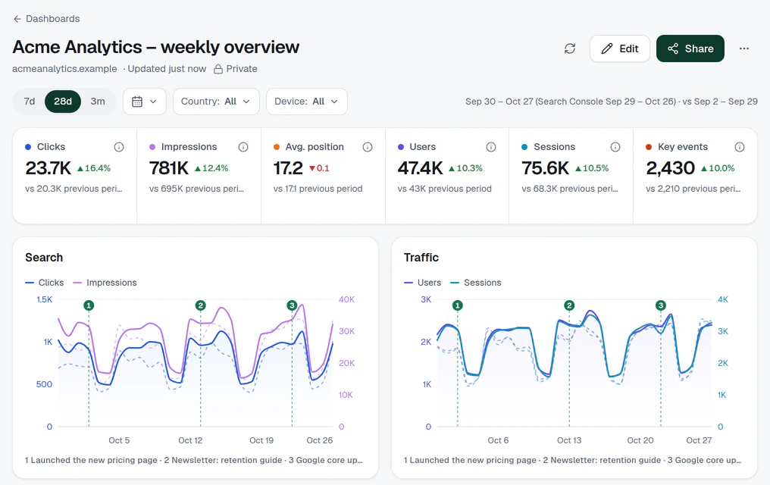This screenshot has width=770, height=485.
Task: Toggle Clicks series in Search legend
Action: (x=44, y=283)
